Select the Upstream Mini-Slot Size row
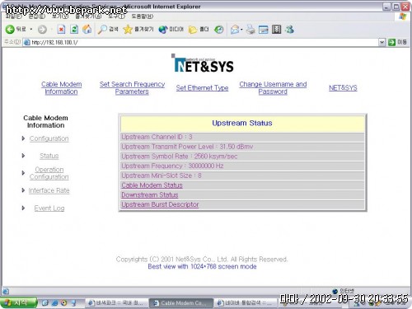This screenshot has height=309, width=412. pos(242,176)
